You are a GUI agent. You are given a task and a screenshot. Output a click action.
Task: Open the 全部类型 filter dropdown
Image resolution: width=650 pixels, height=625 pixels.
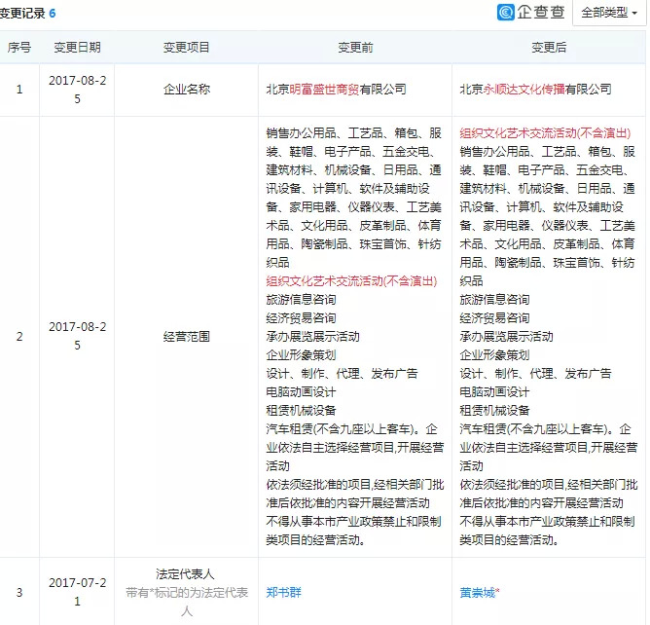(x=609, y=14)
